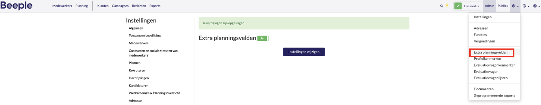Open Rekruteren settings in the sidebar
This screenshot has width=541, height=105.
(x=137, y=70)
